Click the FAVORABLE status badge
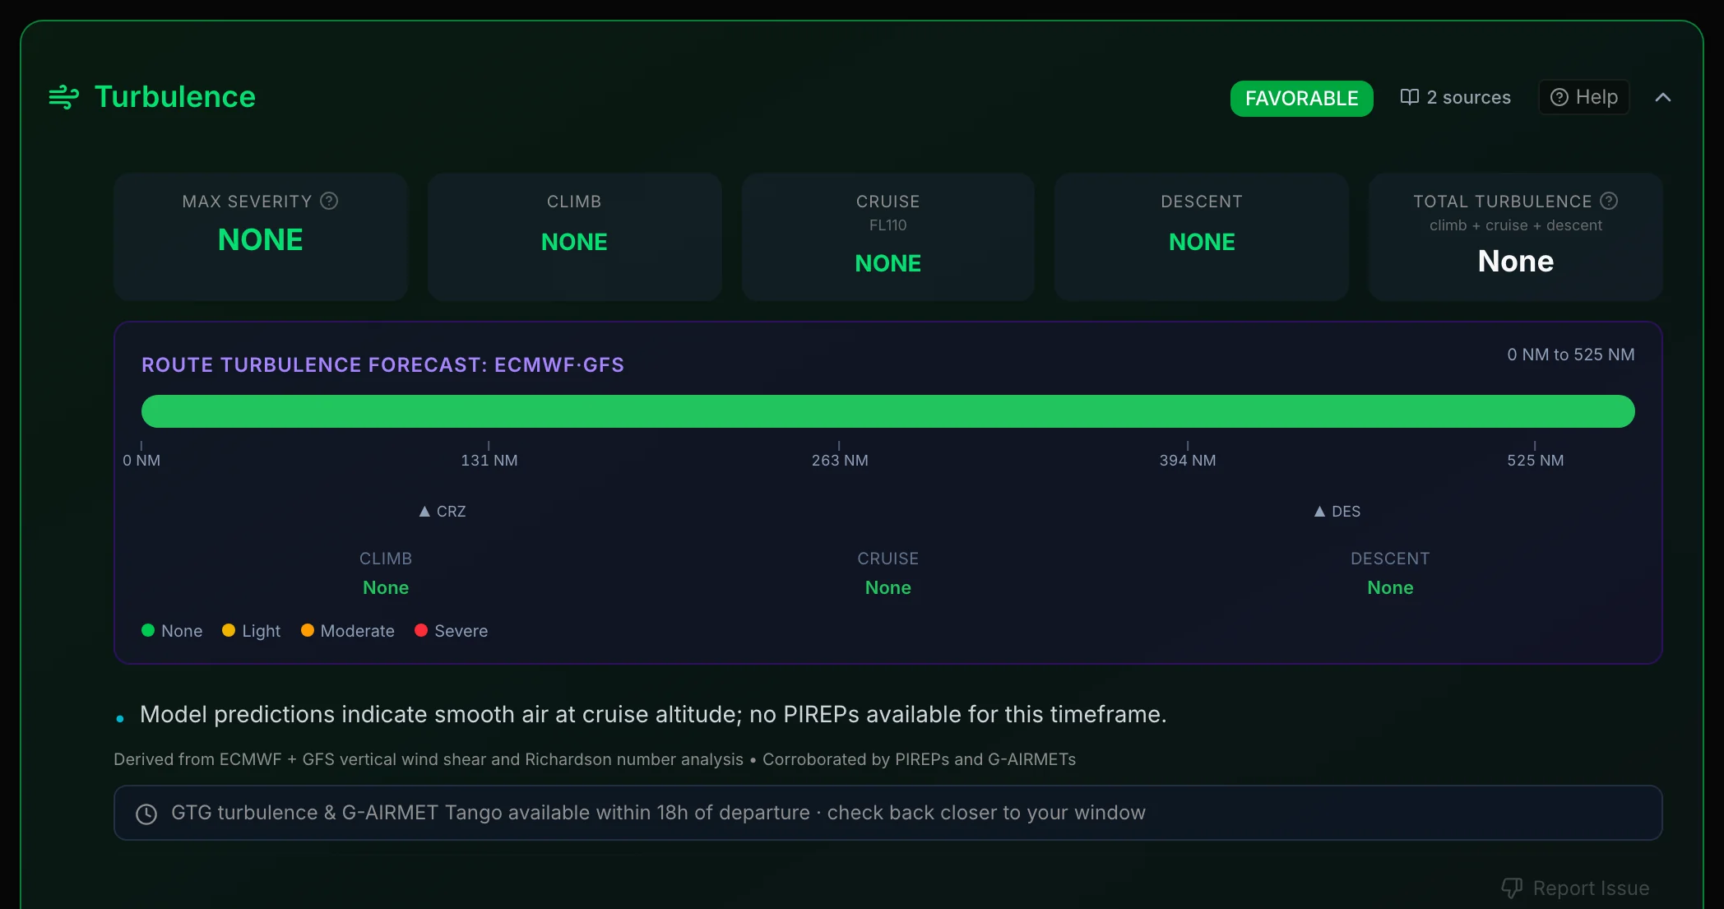The image size is (1724, 909). click(x=1301, y=98)
